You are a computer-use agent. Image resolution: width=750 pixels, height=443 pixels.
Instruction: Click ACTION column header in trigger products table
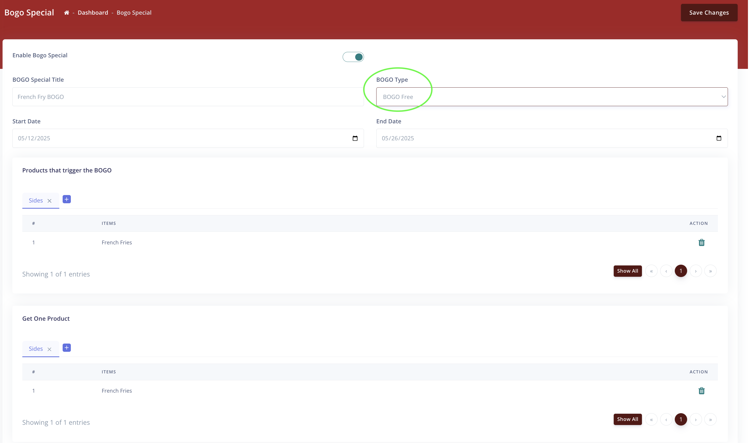pyautogui.click(x=698, y=223)
